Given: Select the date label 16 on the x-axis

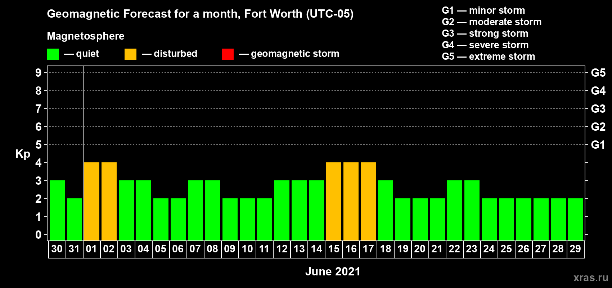Looking at the screenshot, I should 351,249.
